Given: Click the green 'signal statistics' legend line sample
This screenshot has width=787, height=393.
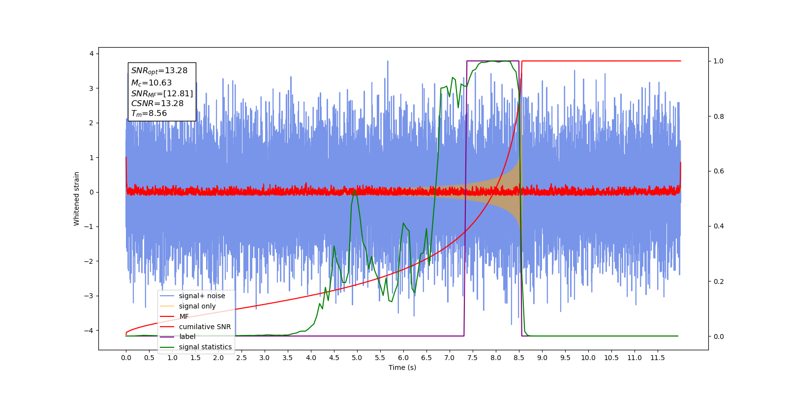Looking at the screenshot, I should click(x=167, y=347).
